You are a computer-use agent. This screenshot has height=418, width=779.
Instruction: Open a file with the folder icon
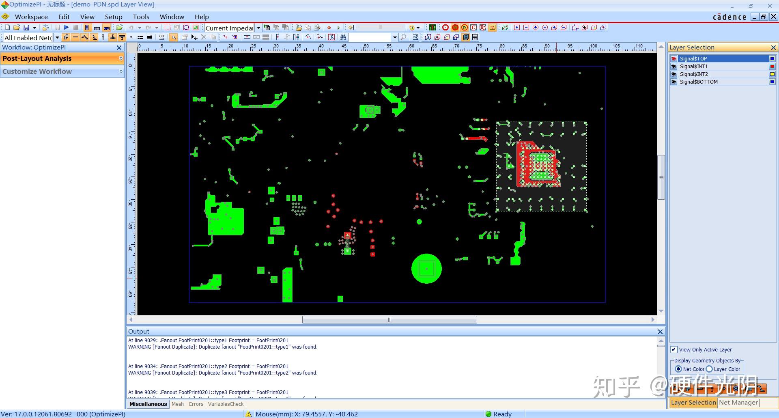(17, 28)
